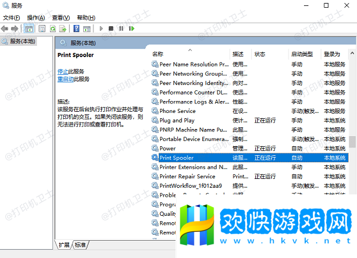The image size is (357, 258).
Task: Switch to the 扩展 tab
Action: (x=64, y=245)
